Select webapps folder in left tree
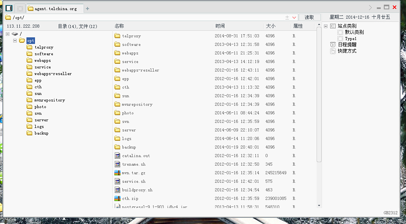The height and width of the screenshot is (224, 406). pos(42,60)
